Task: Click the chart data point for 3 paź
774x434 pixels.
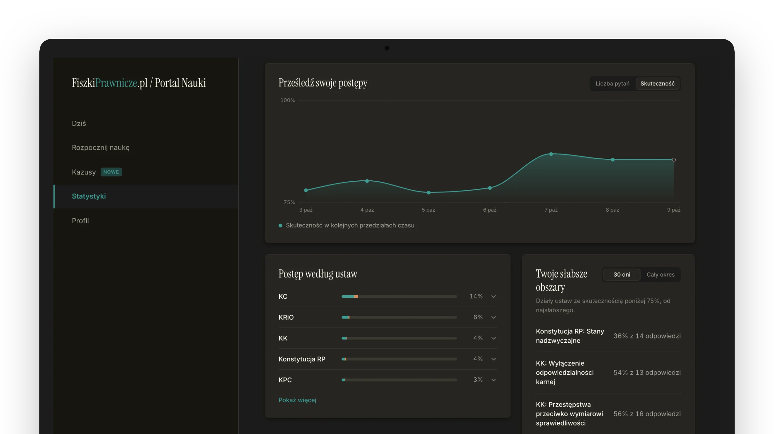Action: [x=306, y=190]
